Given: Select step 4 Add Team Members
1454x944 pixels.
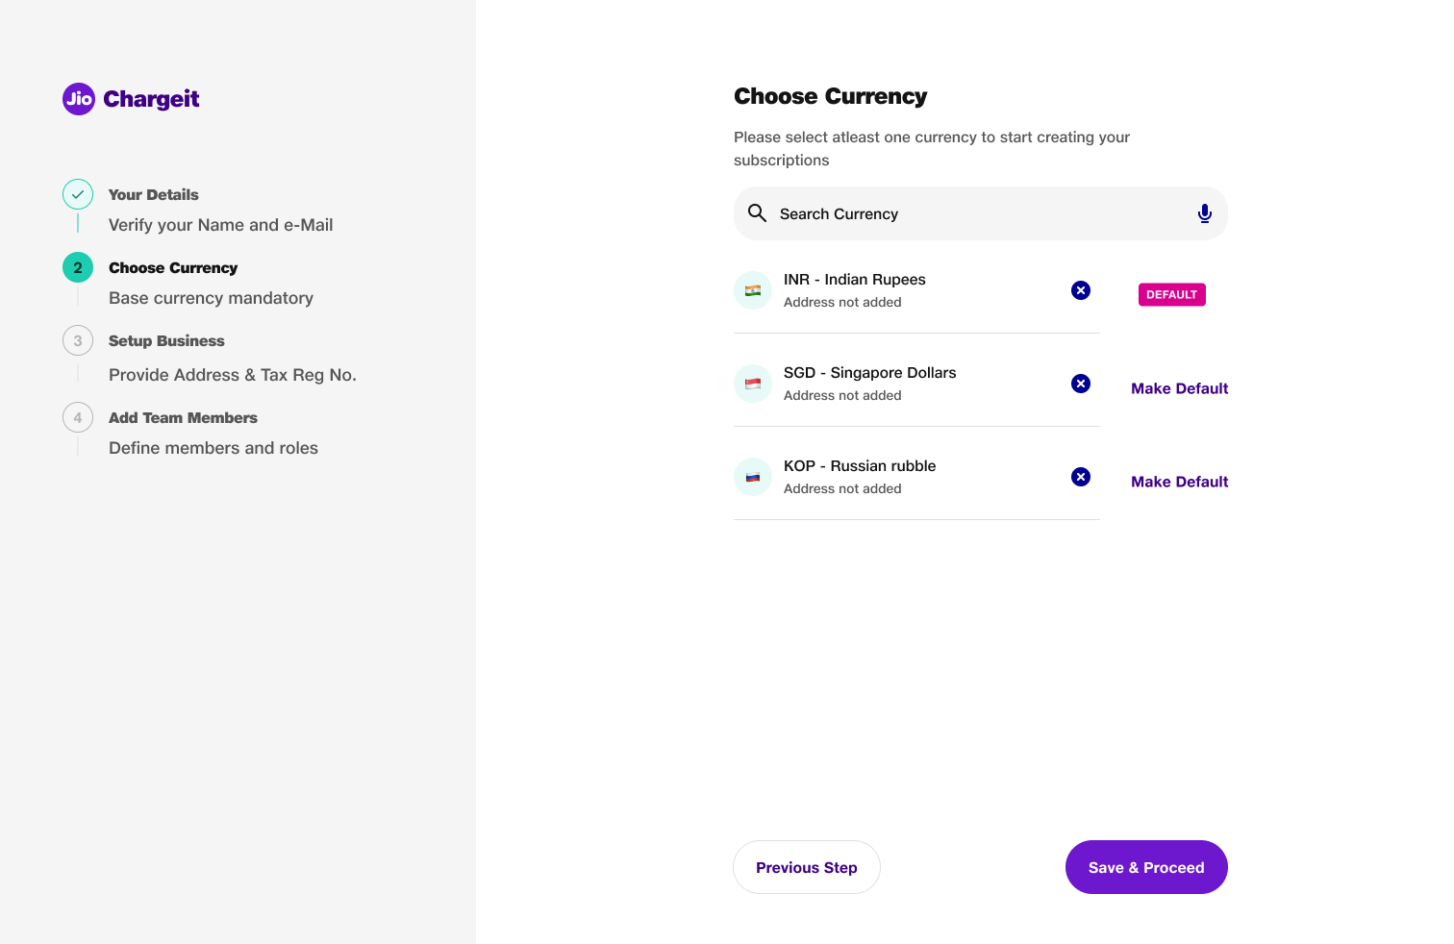Looking at the screenshot, I should [x=183, y=418].
